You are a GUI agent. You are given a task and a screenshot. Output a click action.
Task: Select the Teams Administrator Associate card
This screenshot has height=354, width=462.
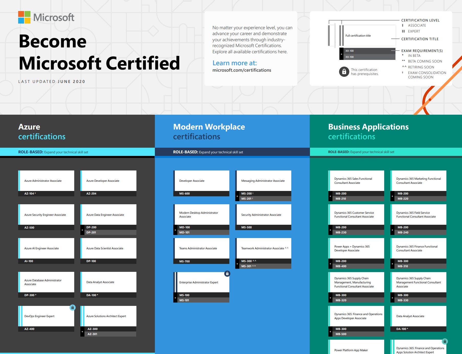pos(201,248)
